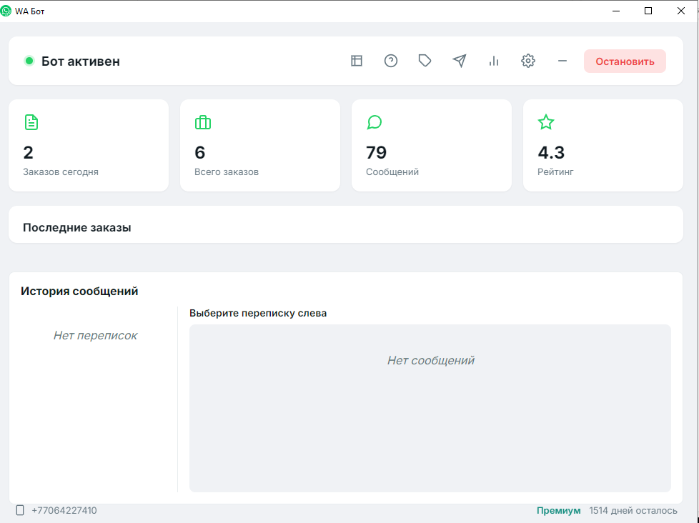Click the 'Рейтинг' card label
Screen dimensions: 699x523
pyautogui.click(x=555, y=172)
